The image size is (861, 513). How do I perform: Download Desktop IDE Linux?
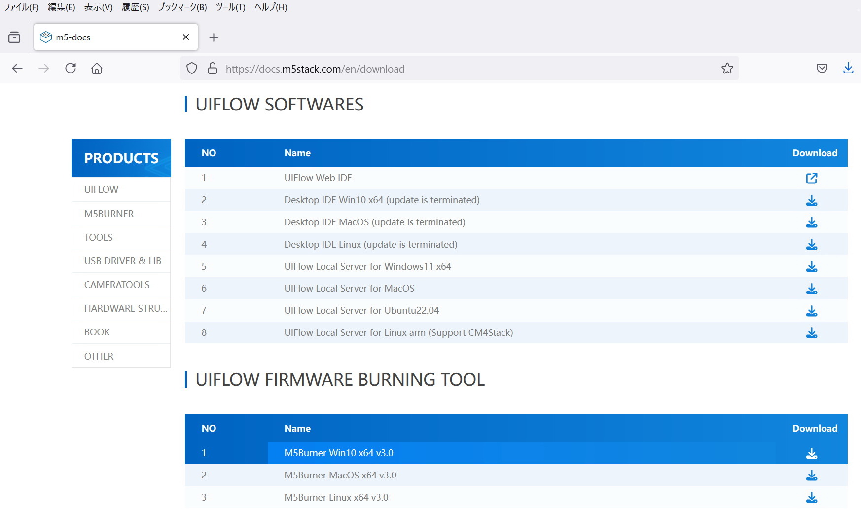(812, 245)
